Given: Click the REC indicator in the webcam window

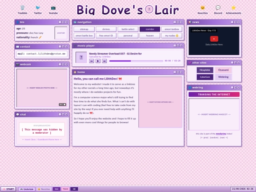Looking at the screenshot, I should (x=63, y=104).
